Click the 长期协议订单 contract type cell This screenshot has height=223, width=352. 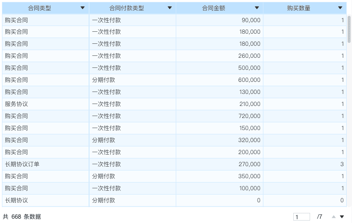46,164
